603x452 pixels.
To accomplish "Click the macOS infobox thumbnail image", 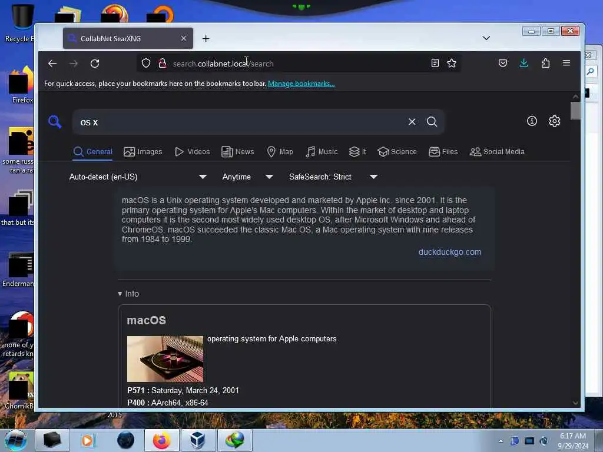I will coord(165,359).
